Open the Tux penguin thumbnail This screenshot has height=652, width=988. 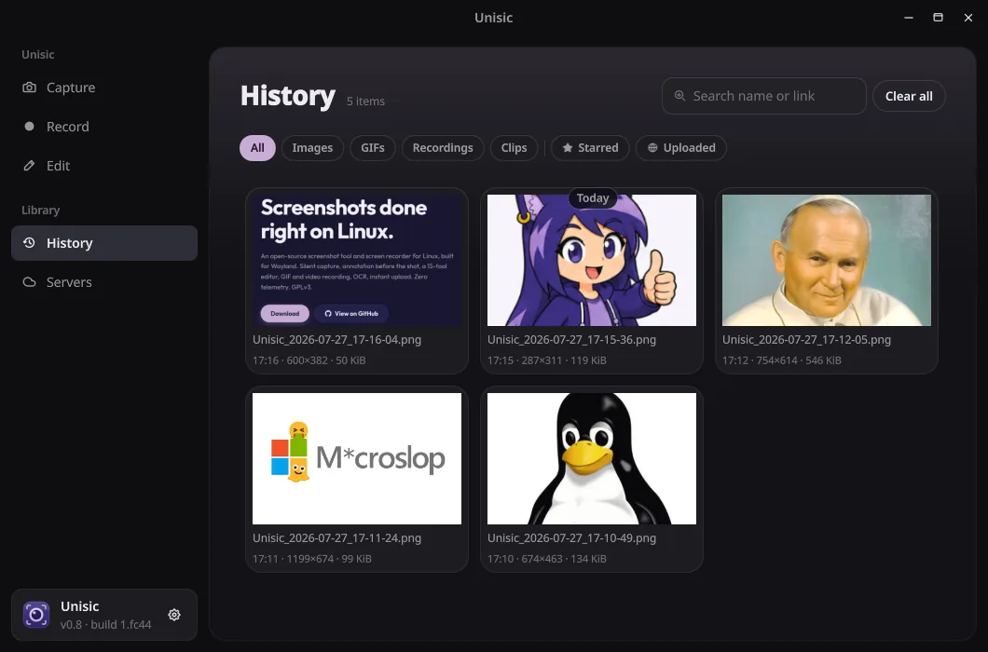(x=592, y=458)
